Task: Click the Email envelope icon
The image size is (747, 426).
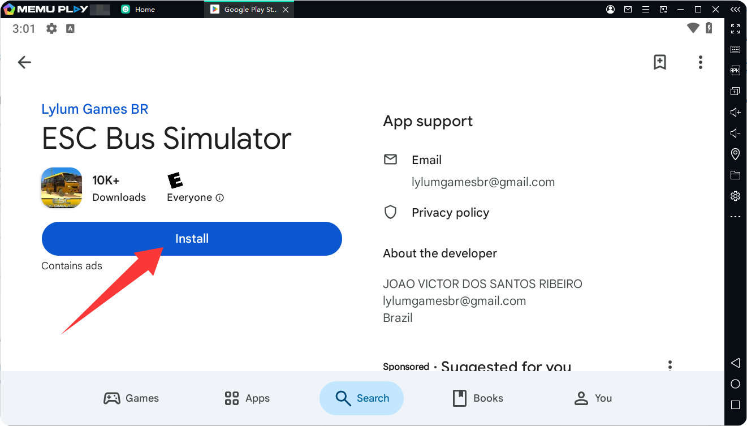Action: 390,160
